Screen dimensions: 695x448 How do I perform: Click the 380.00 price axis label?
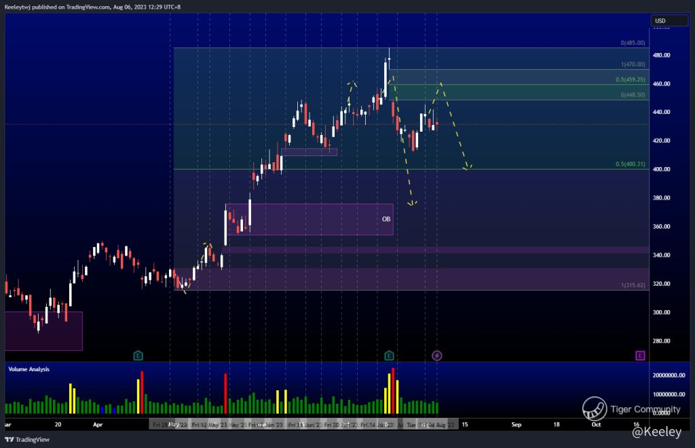tap(661, 198)
